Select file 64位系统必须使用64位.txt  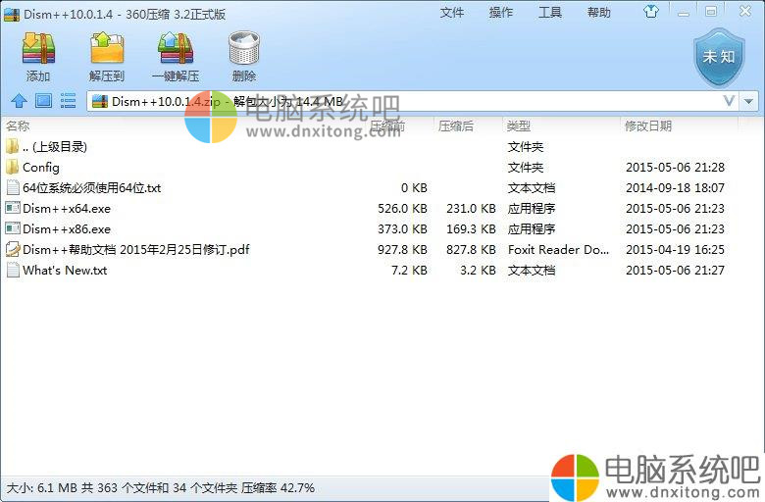92,188
